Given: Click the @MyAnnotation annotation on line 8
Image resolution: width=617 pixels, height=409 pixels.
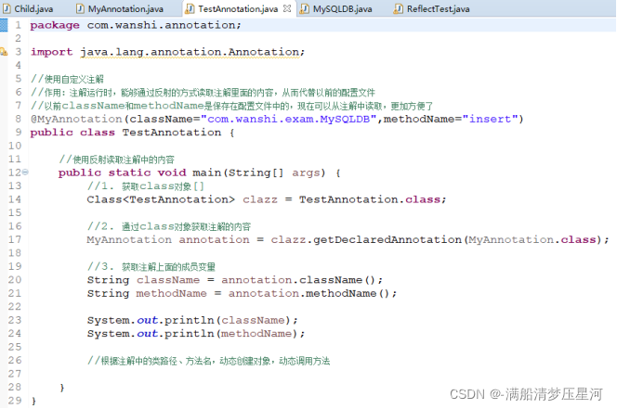Looking at the screenshot, I should point(76,119).
